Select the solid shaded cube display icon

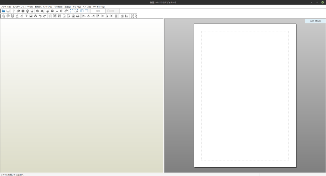23,11
